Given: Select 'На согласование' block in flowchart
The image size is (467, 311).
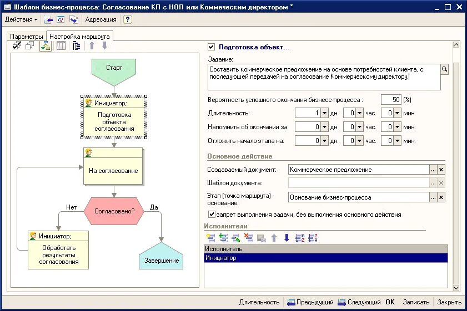Looking at the screenshot, I should 113,167.
